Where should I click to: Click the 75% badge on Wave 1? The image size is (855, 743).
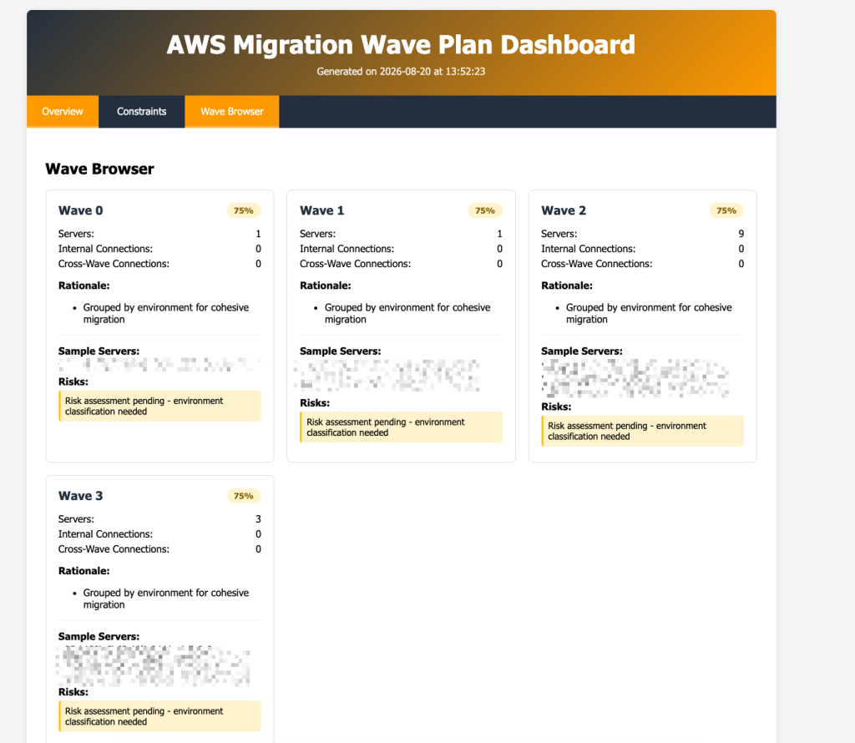point(485,210)
